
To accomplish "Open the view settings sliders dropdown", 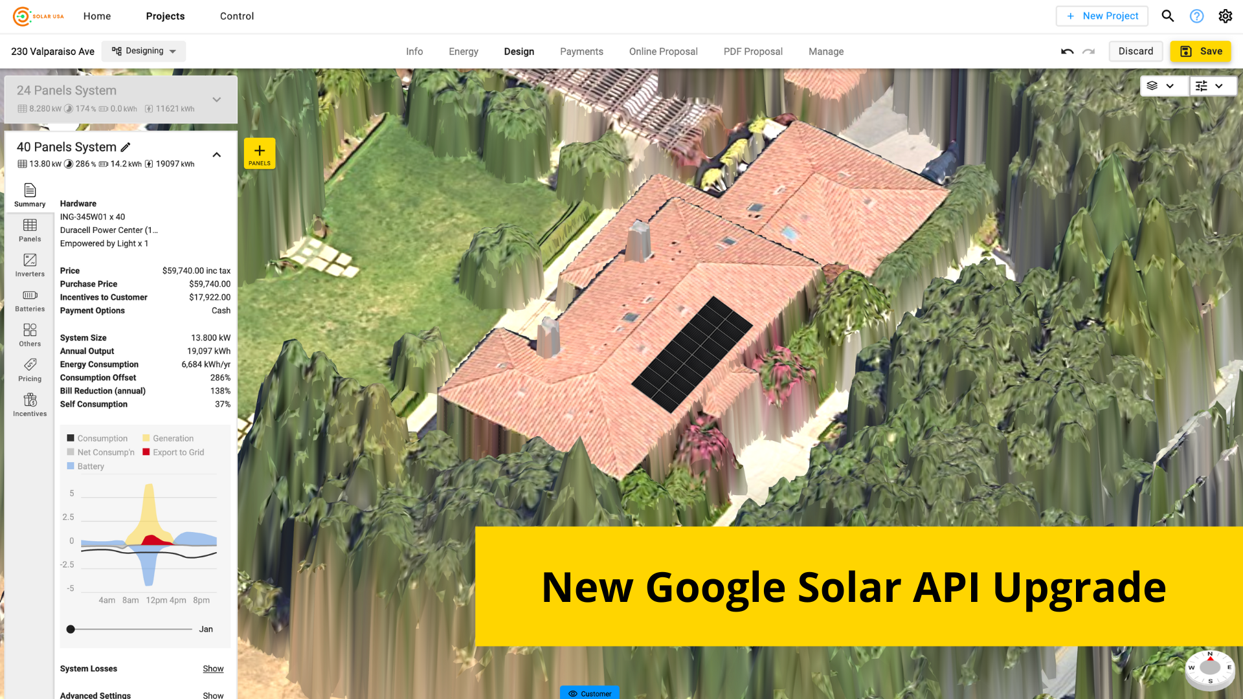I will [1213, 85].
